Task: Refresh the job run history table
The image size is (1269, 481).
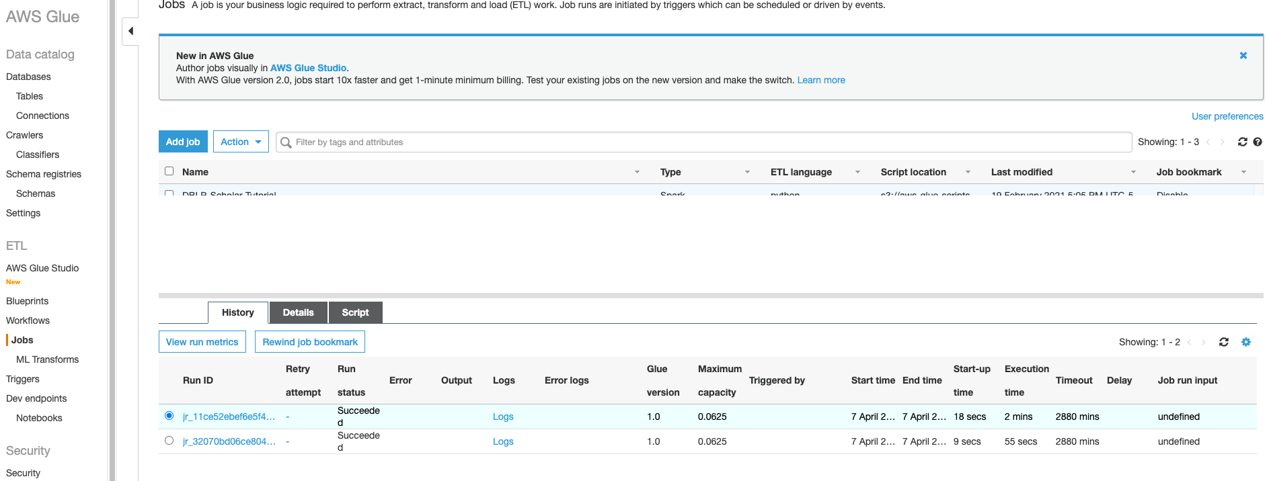Action: (x=1223, y=342)
